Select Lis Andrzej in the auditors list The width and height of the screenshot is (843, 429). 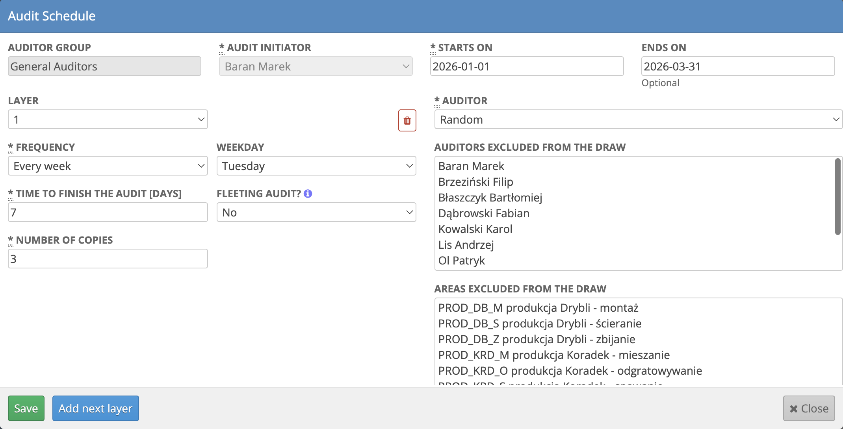point(466,244)
